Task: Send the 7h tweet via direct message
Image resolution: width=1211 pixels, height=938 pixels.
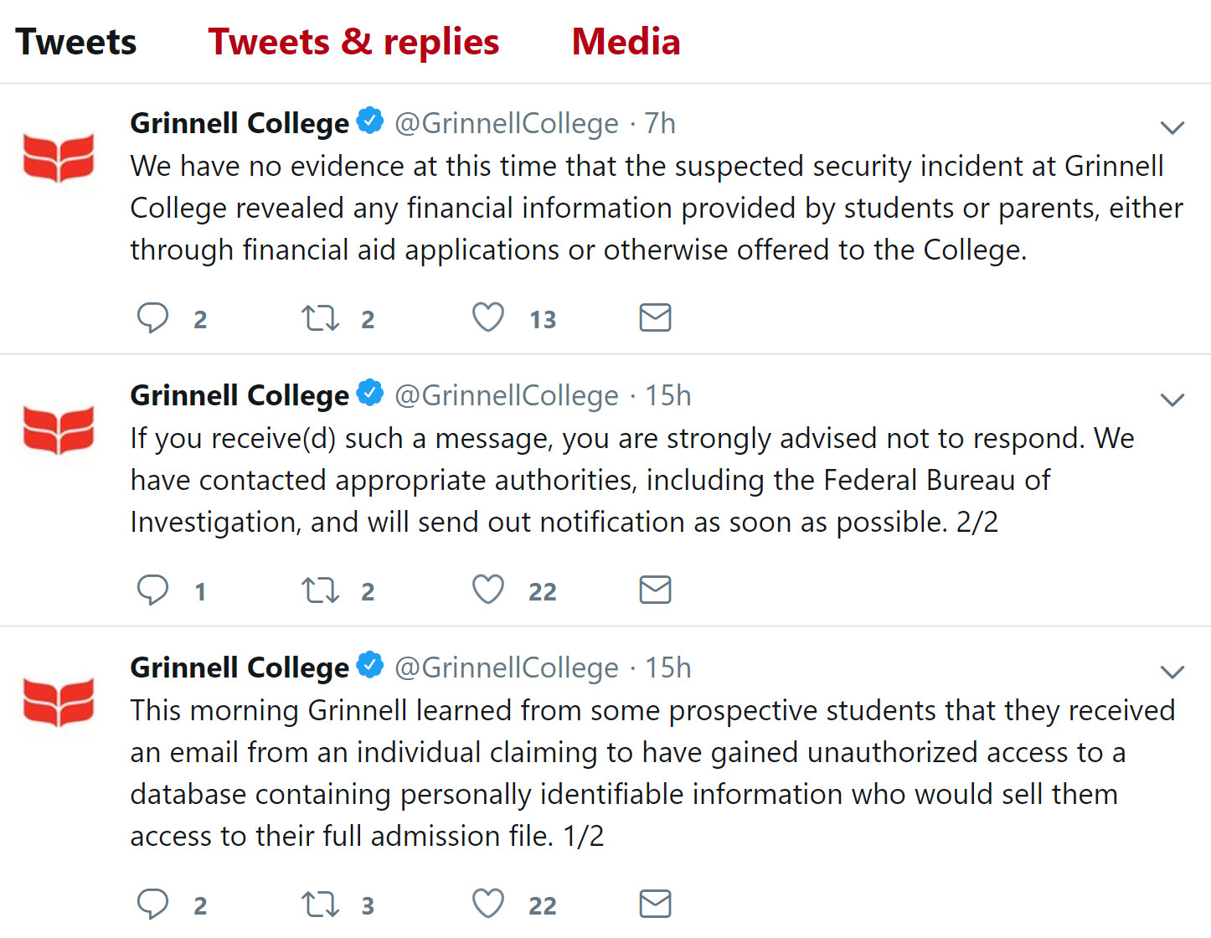Action: [655, 317]
